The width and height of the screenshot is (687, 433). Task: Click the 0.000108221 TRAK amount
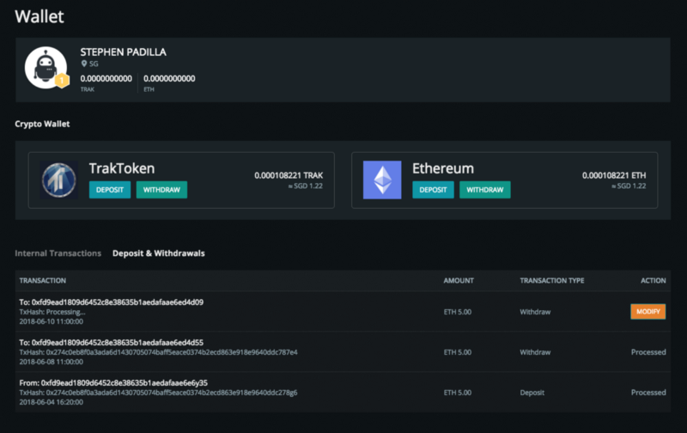(x=289, y=175)
